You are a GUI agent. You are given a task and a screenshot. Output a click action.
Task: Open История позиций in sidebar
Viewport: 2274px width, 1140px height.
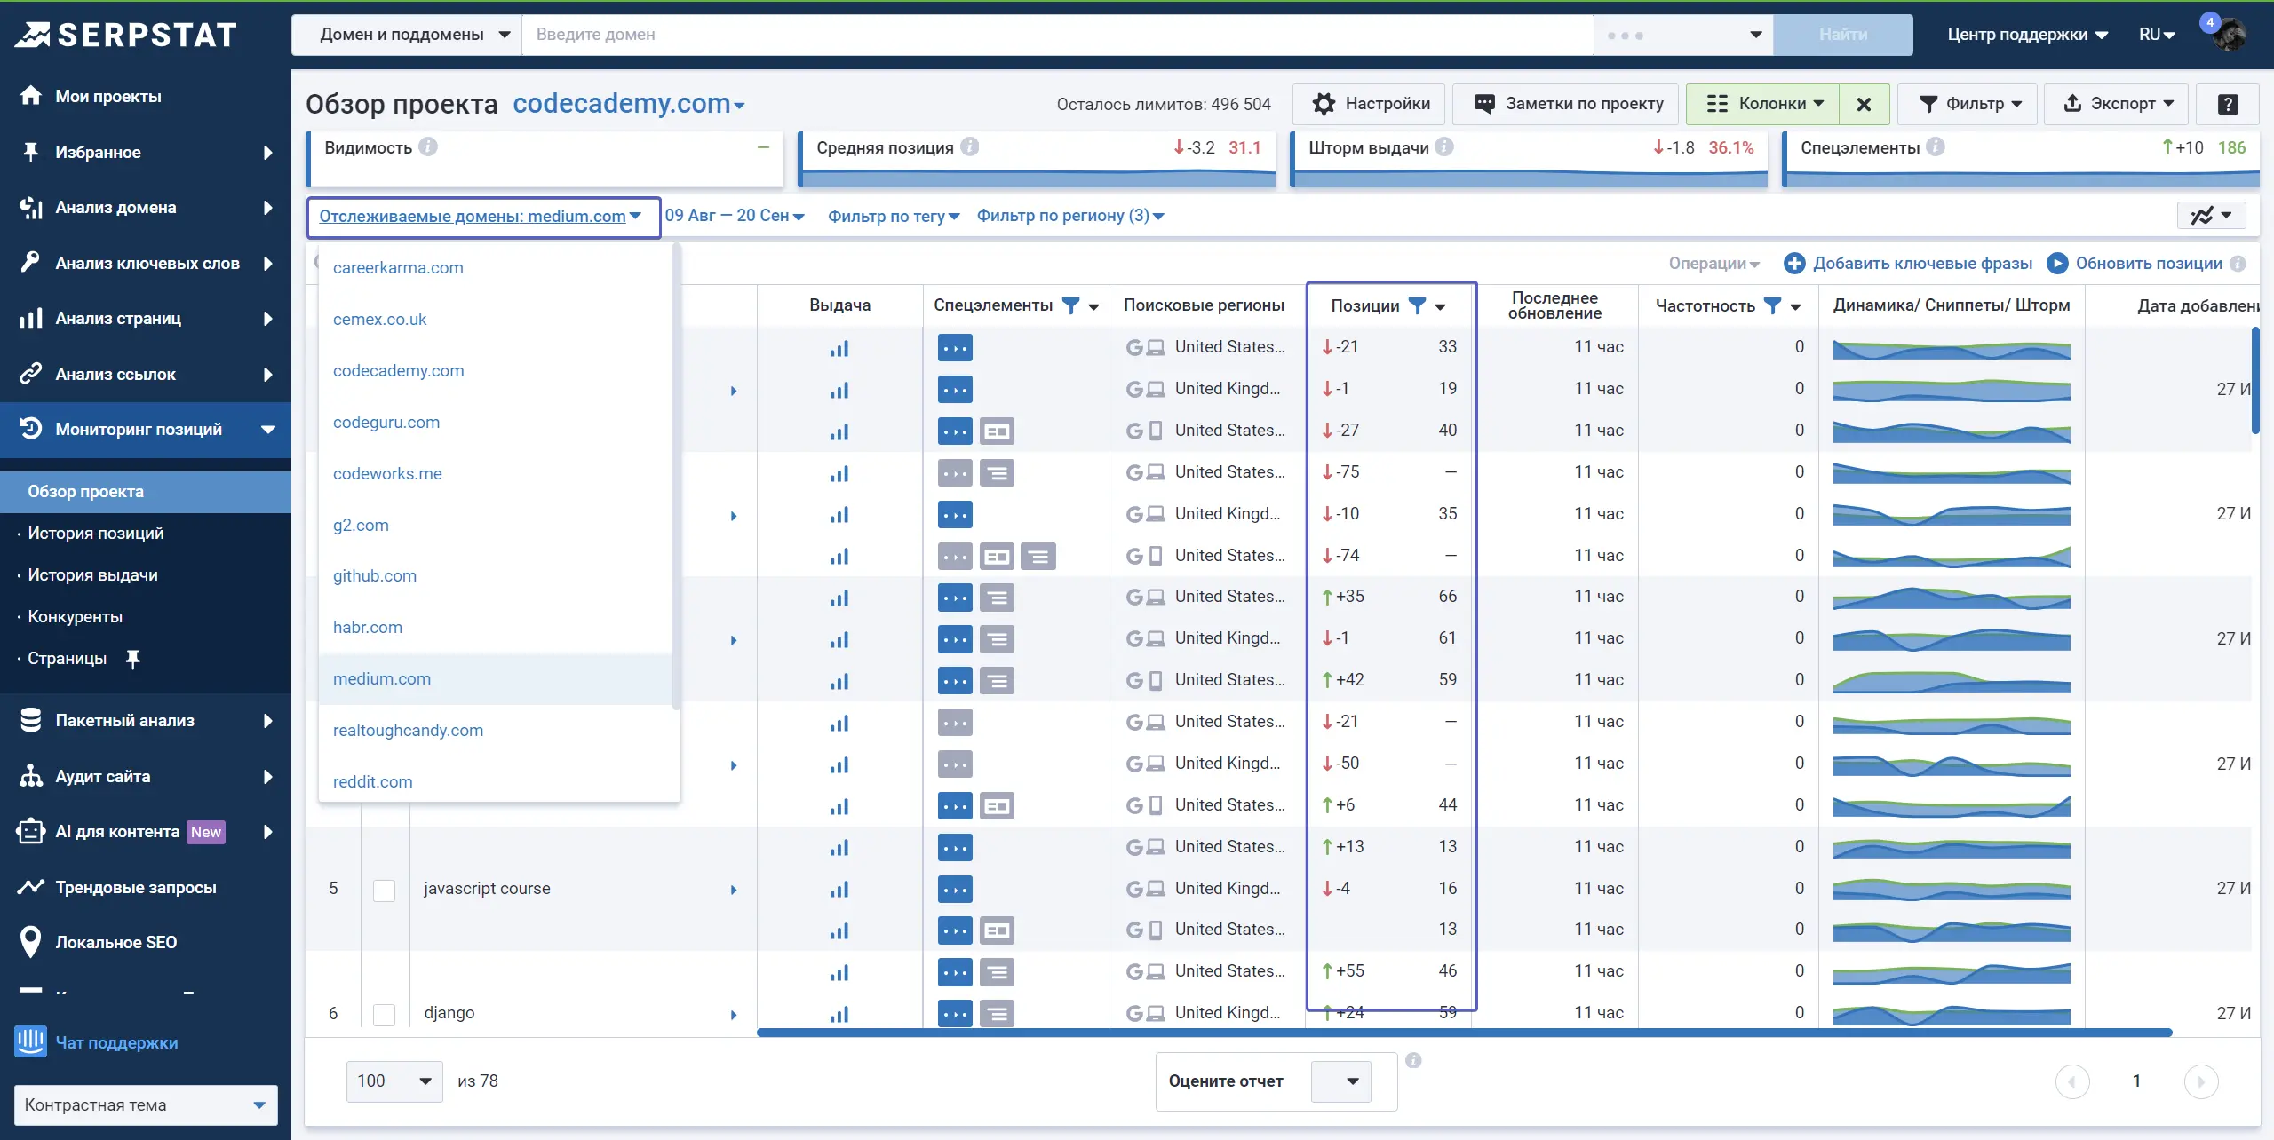96,534
